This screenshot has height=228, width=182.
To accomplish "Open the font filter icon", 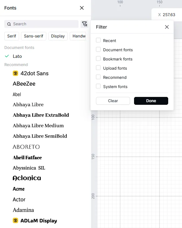I will point(84,24).
